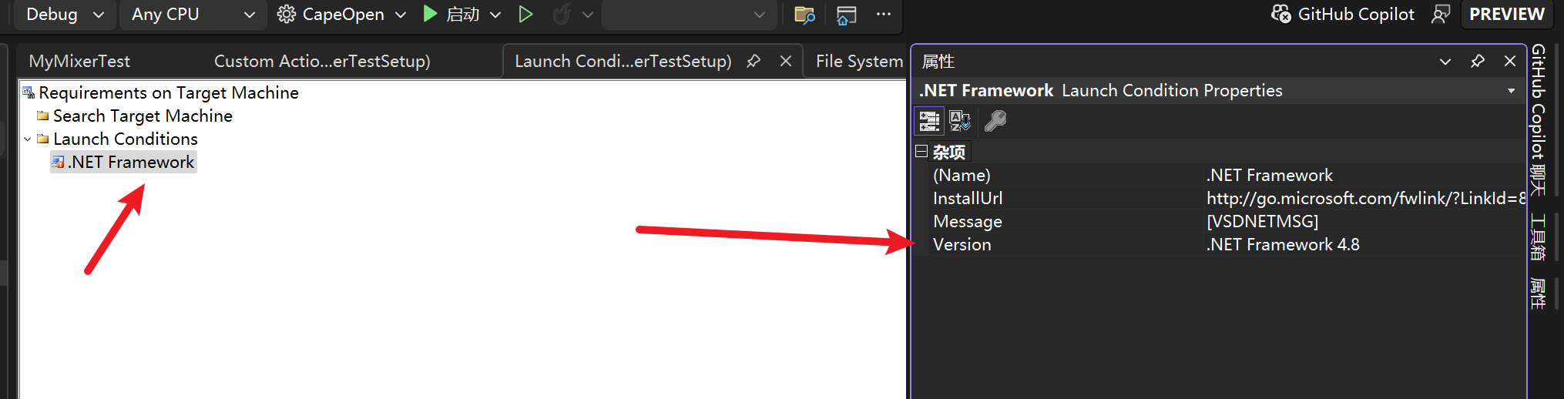Screen dimensions: 1564x399
Task: Open the empty toolbar combo box
Action: pyautogui.click(x=689, y=15)
